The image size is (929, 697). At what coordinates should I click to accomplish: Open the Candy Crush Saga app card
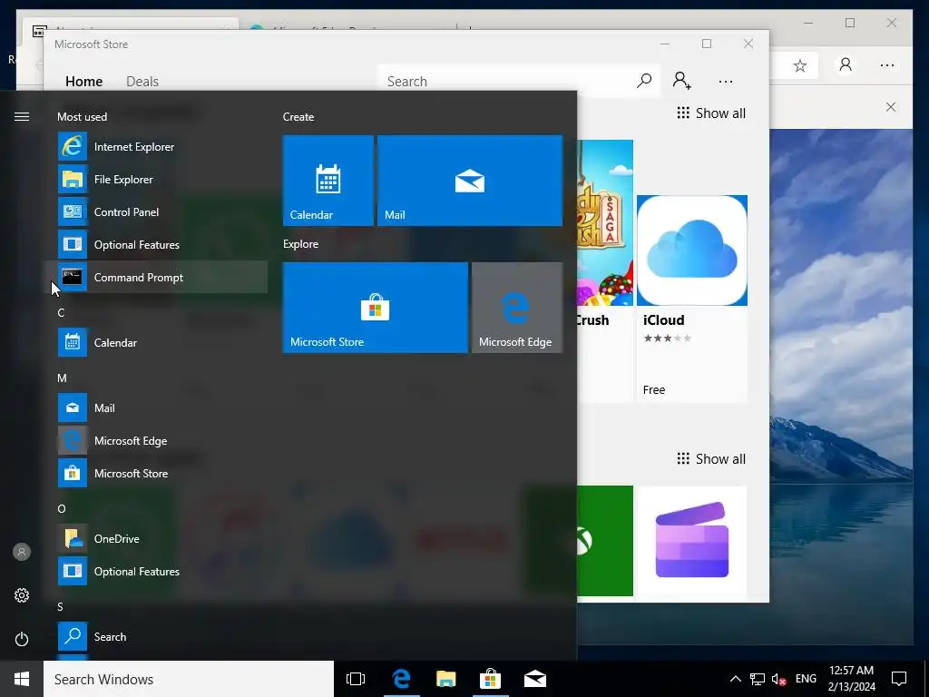[605, 270]
